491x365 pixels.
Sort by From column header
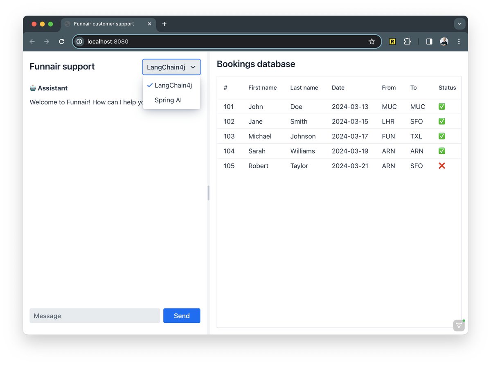pyautogui.click(x=389, y=88)
